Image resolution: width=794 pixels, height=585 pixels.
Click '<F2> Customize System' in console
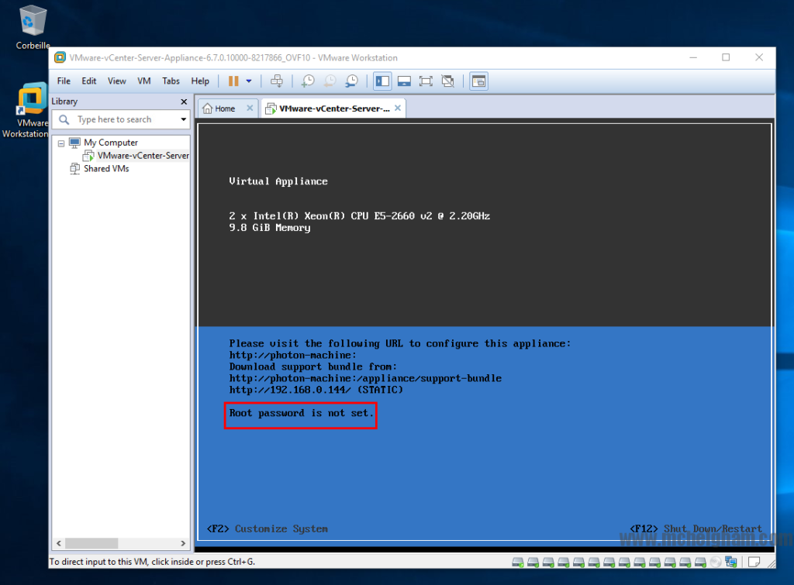(x=268, y=529)
